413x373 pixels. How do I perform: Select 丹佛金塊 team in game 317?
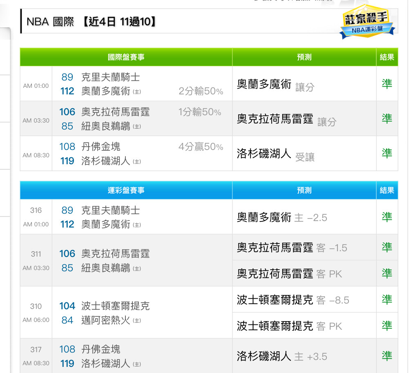pyautogui.click(x=100, y=349)
